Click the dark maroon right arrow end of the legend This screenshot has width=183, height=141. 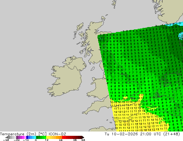pyautogui.click(x=83, y=137)
